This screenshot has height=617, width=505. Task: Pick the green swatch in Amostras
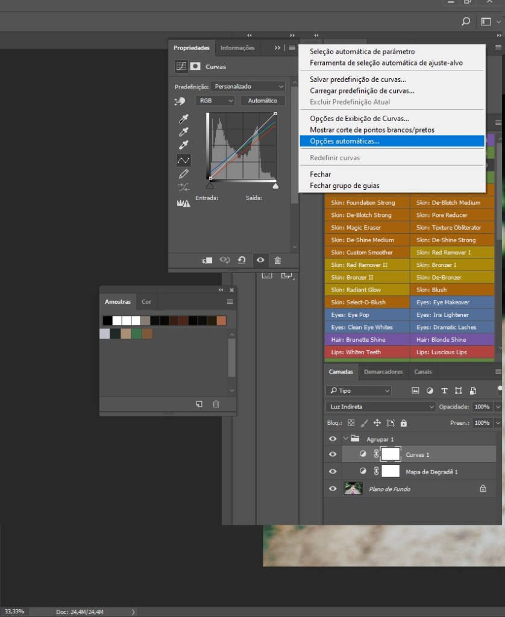137,334
